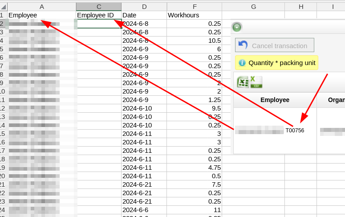Viewport: 345px width, 217px height.
Task: Click the undo arrow icon on Cancel transaction
Action: pos(243,45)
